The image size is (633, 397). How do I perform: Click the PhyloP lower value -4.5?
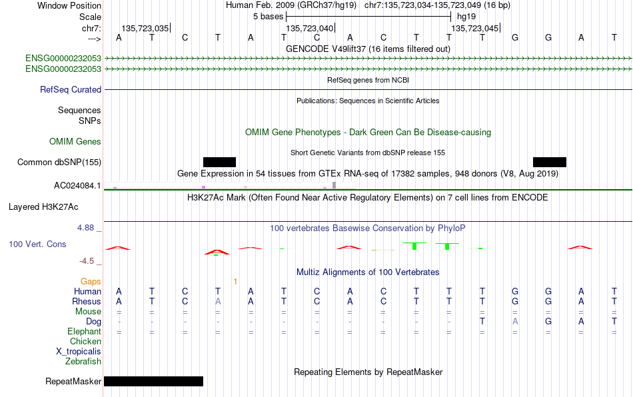(87, 261)
